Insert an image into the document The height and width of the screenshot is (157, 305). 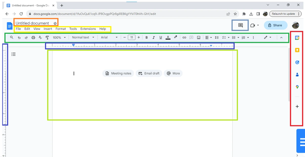(199, 37)
